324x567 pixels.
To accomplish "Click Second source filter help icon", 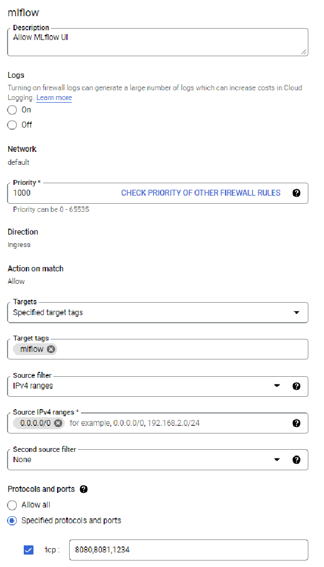I will tap(296, 459).
